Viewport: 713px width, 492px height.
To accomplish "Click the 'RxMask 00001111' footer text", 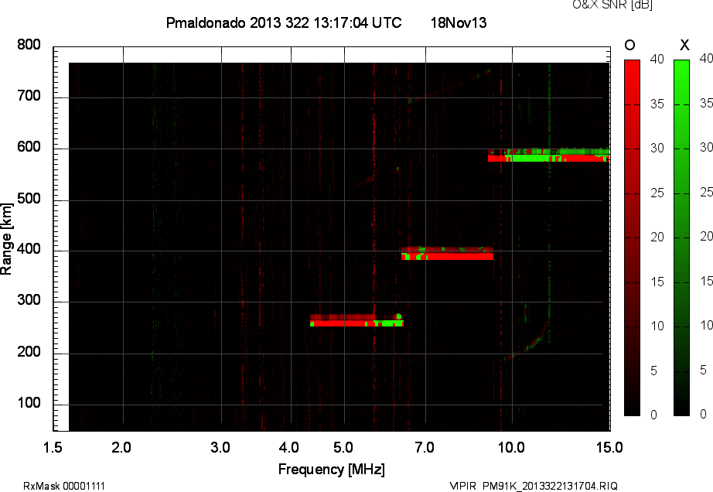I will point(64,486).
